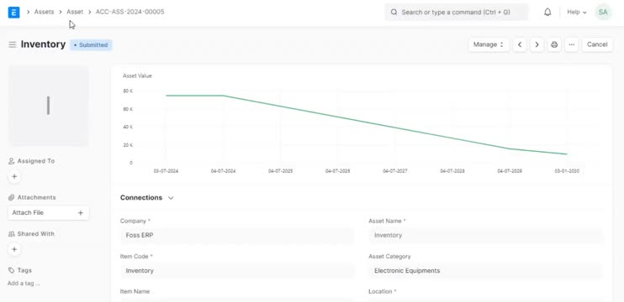Navigate to Assets breadcrumb
624x302 pixels.
(44, 12)
